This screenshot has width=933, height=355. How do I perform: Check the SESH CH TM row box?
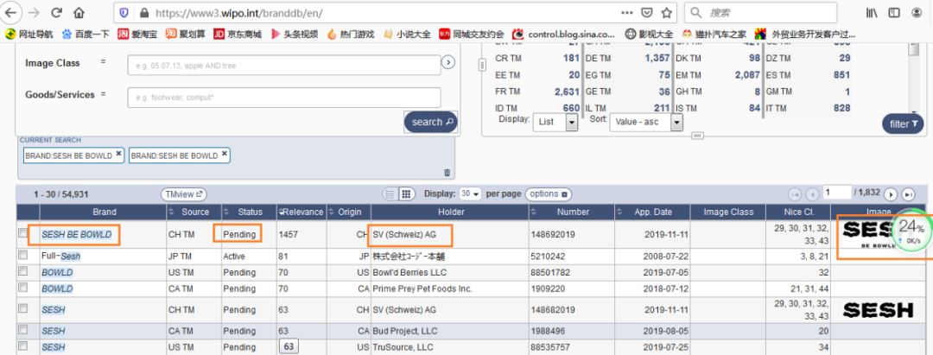(x=23, y=308)
